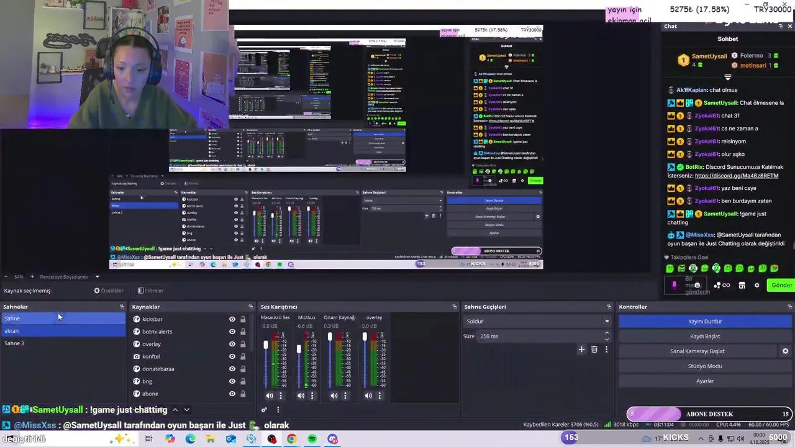The height and width of the screenshot is (447, 795).
Task: Open Ortam Kaynağı three-dot options menu
Action: point(345,395)
